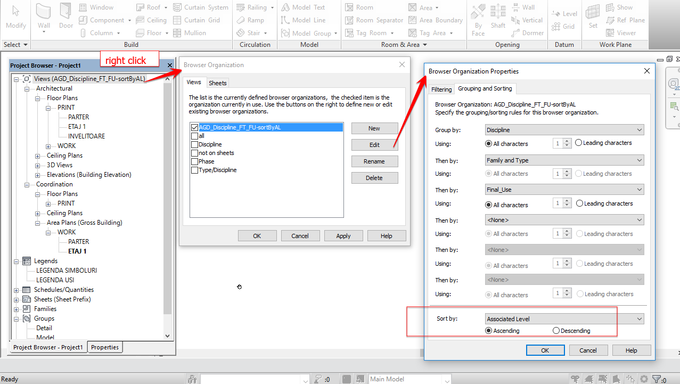
Task: Uncheck the Discipline browser organization
Action: [x=195, y=144]
